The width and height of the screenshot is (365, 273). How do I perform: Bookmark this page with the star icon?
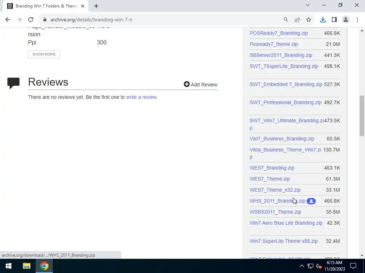pos(309,20)
